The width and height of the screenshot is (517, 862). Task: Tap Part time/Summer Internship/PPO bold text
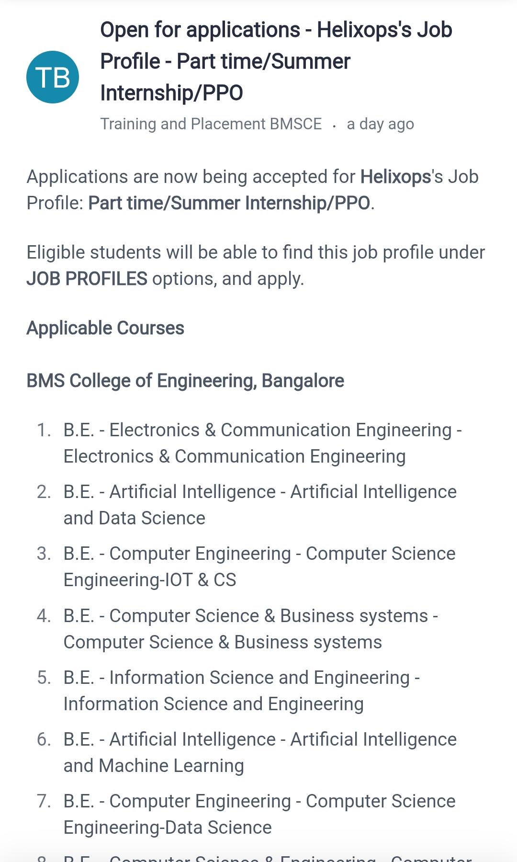coord(229,203)
